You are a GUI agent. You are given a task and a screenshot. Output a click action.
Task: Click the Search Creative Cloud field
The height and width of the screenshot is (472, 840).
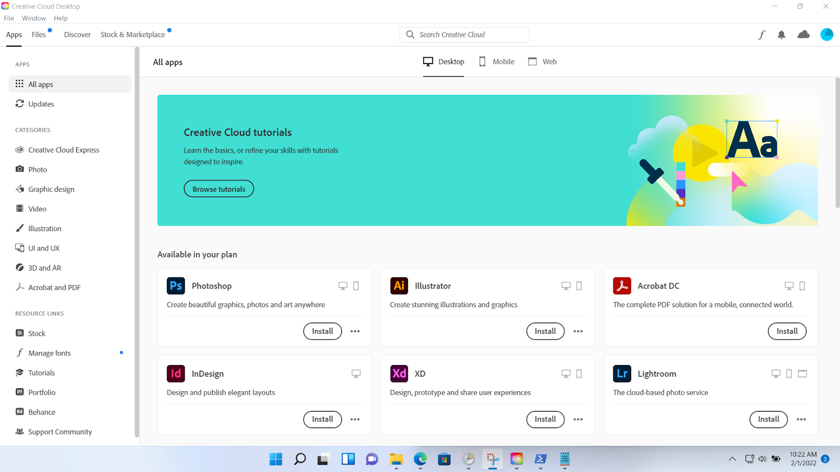[464, 35]
